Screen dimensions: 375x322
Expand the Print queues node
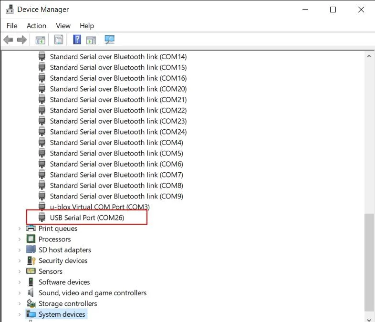click(x=20, y=229)
